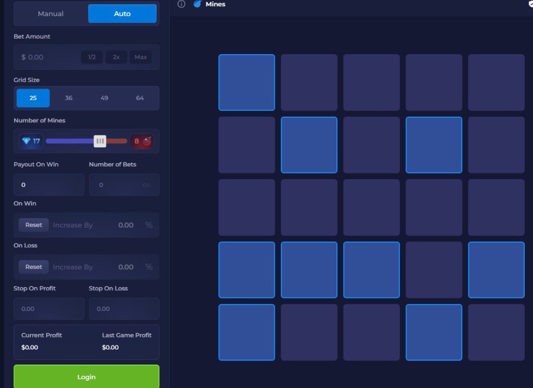The width and height of the screenshot is (533, 388).
Task: Click the diamond gems count icon
Action: pyautogui.click(x=27, y=141)
